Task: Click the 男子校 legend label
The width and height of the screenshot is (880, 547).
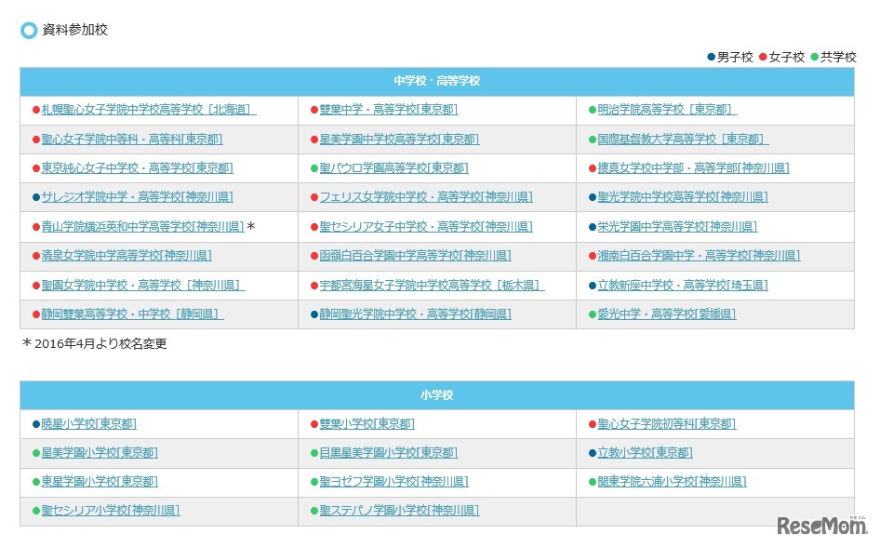Action: coord(735,58)
